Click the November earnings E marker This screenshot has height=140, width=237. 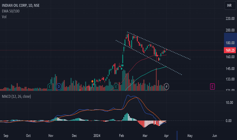(x=50, y=87)
